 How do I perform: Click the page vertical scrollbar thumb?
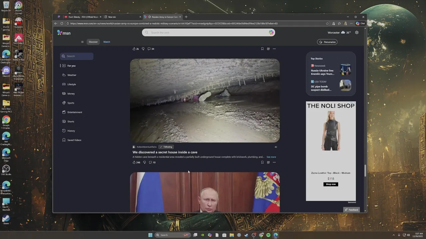point(365,171)
